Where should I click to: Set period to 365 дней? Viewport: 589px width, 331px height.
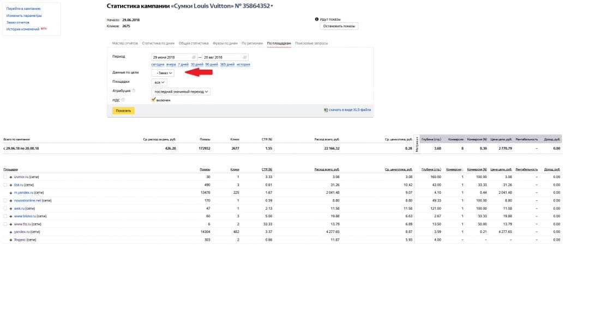click(x=227, y=64)
